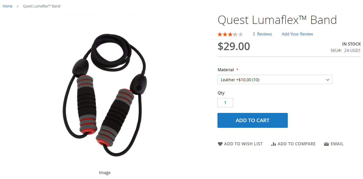Click the SKU 24-UG01 label
The image size is (363, 179).
point(346,51)
